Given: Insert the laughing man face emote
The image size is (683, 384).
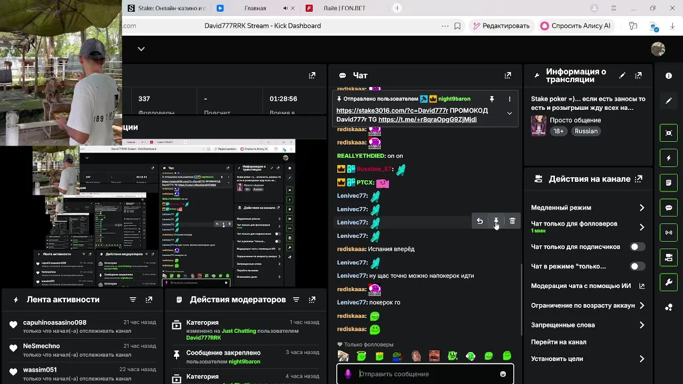Looking at the screenshot, I should [x=434, y=356].
